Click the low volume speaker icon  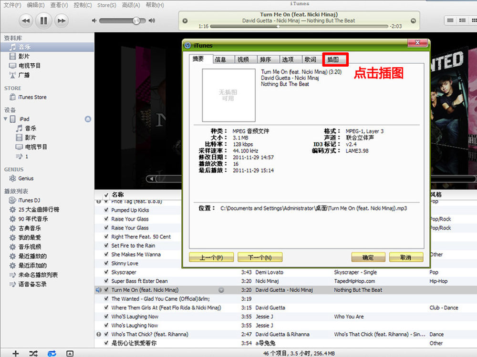[x=94, y=20]
